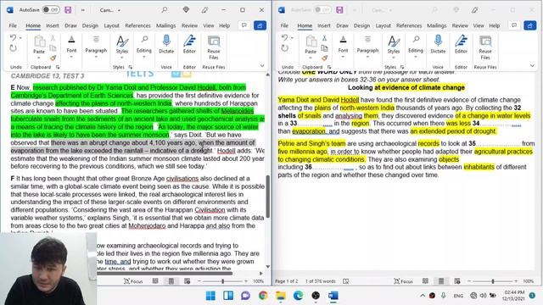Open File Explorer from the taskbar
This screenshot has height=305, width=543.
tap(281, 296)
